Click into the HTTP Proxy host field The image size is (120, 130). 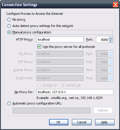tap(60, 39)
